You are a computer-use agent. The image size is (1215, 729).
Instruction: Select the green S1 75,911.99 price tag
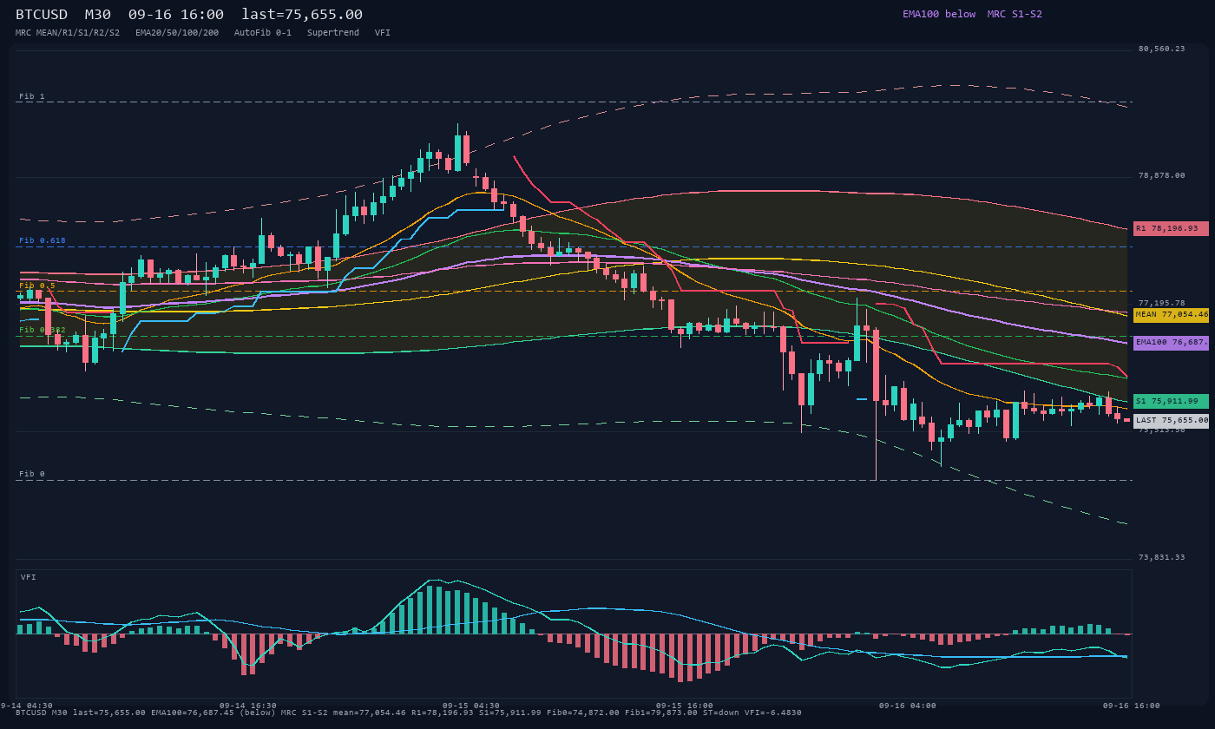(x=1171, y=401)
